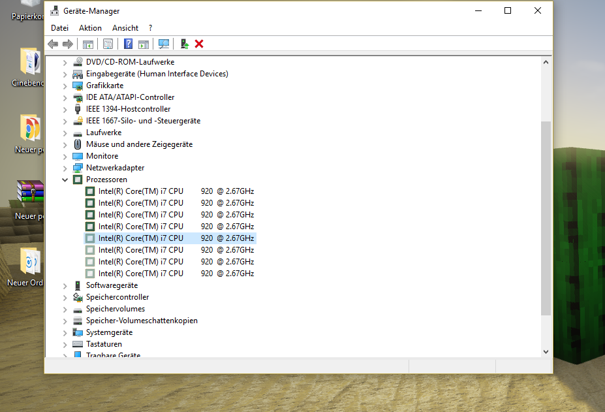Minimize the Geräte-Manager window
Image resolution: width=605 pixels, height=412 pixels.
coord(478,11)
